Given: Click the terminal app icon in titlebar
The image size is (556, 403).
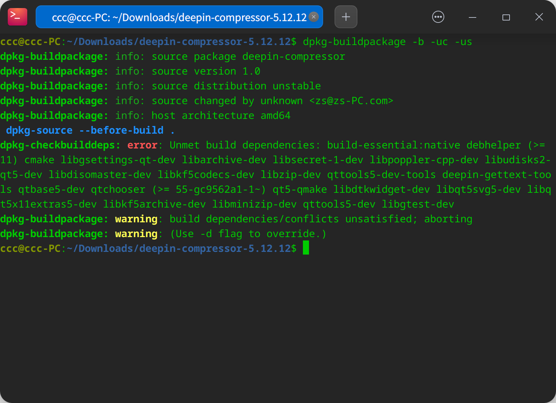Looking at the screenshot, I should 18,17.
